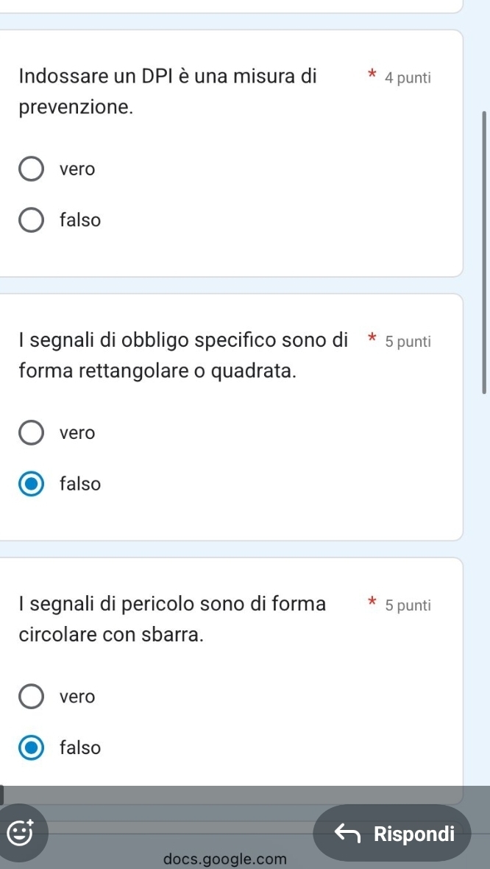Click the "4 punti" label

point(408,77)
